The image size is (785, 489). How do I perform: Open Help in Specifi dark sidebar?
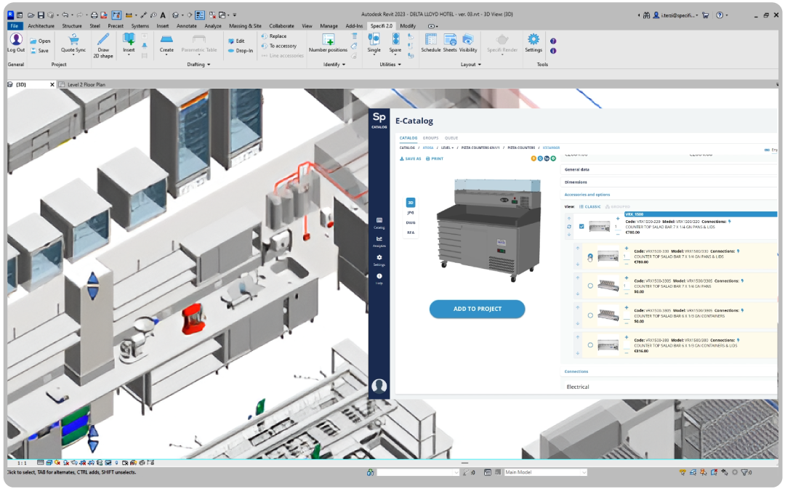click(379, 279)
